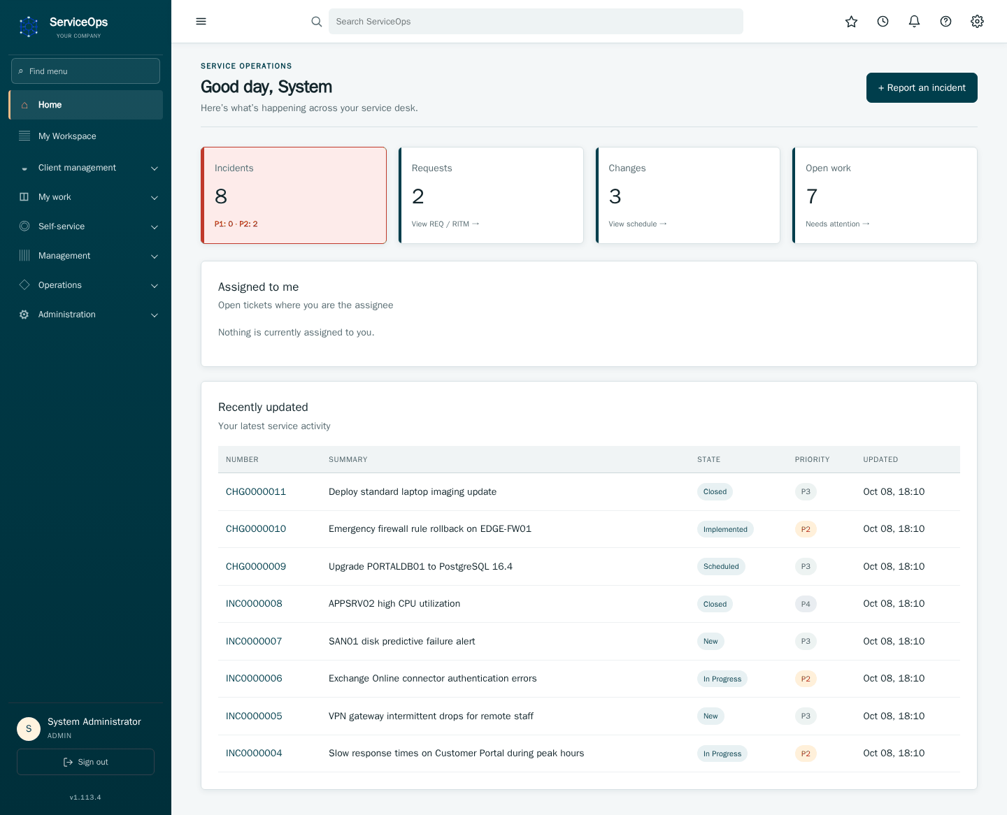The image size is (1007, 815).
Task: Click Report an incident button
Action: pos(922,87)
